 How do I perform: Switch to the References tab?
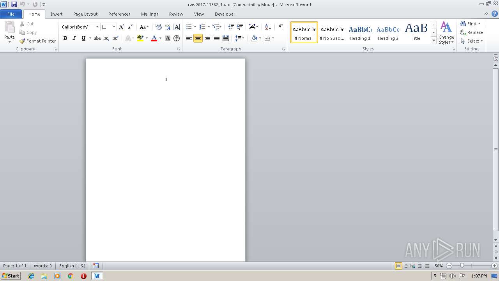[119, 14]
